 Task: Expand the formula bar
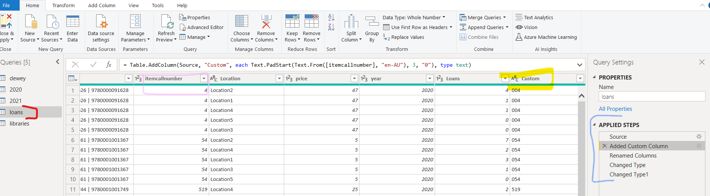point(580,65)
